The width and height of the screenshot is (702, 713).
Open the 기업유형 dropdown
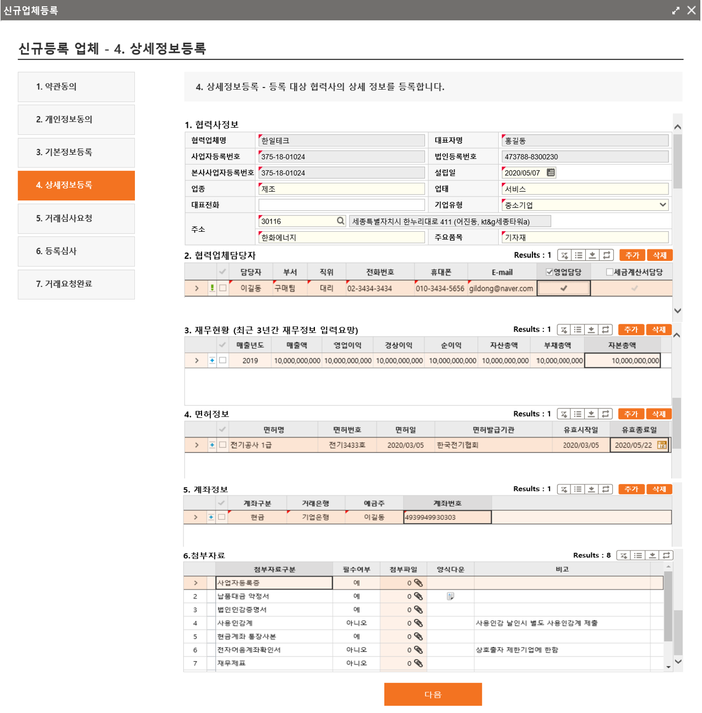662,205
